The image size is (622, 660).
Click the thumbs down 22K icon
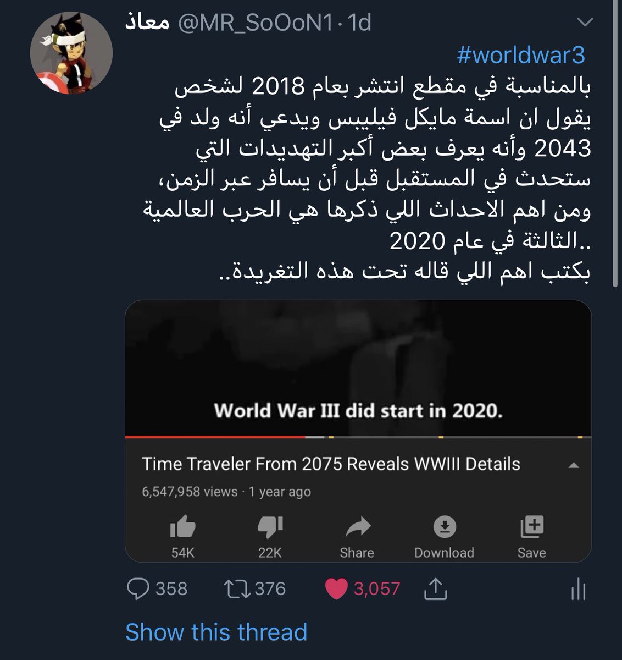(270, 528)
